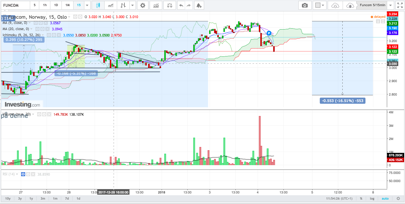Switch to line chart style

pyautogui.click(x=111, y=5)
